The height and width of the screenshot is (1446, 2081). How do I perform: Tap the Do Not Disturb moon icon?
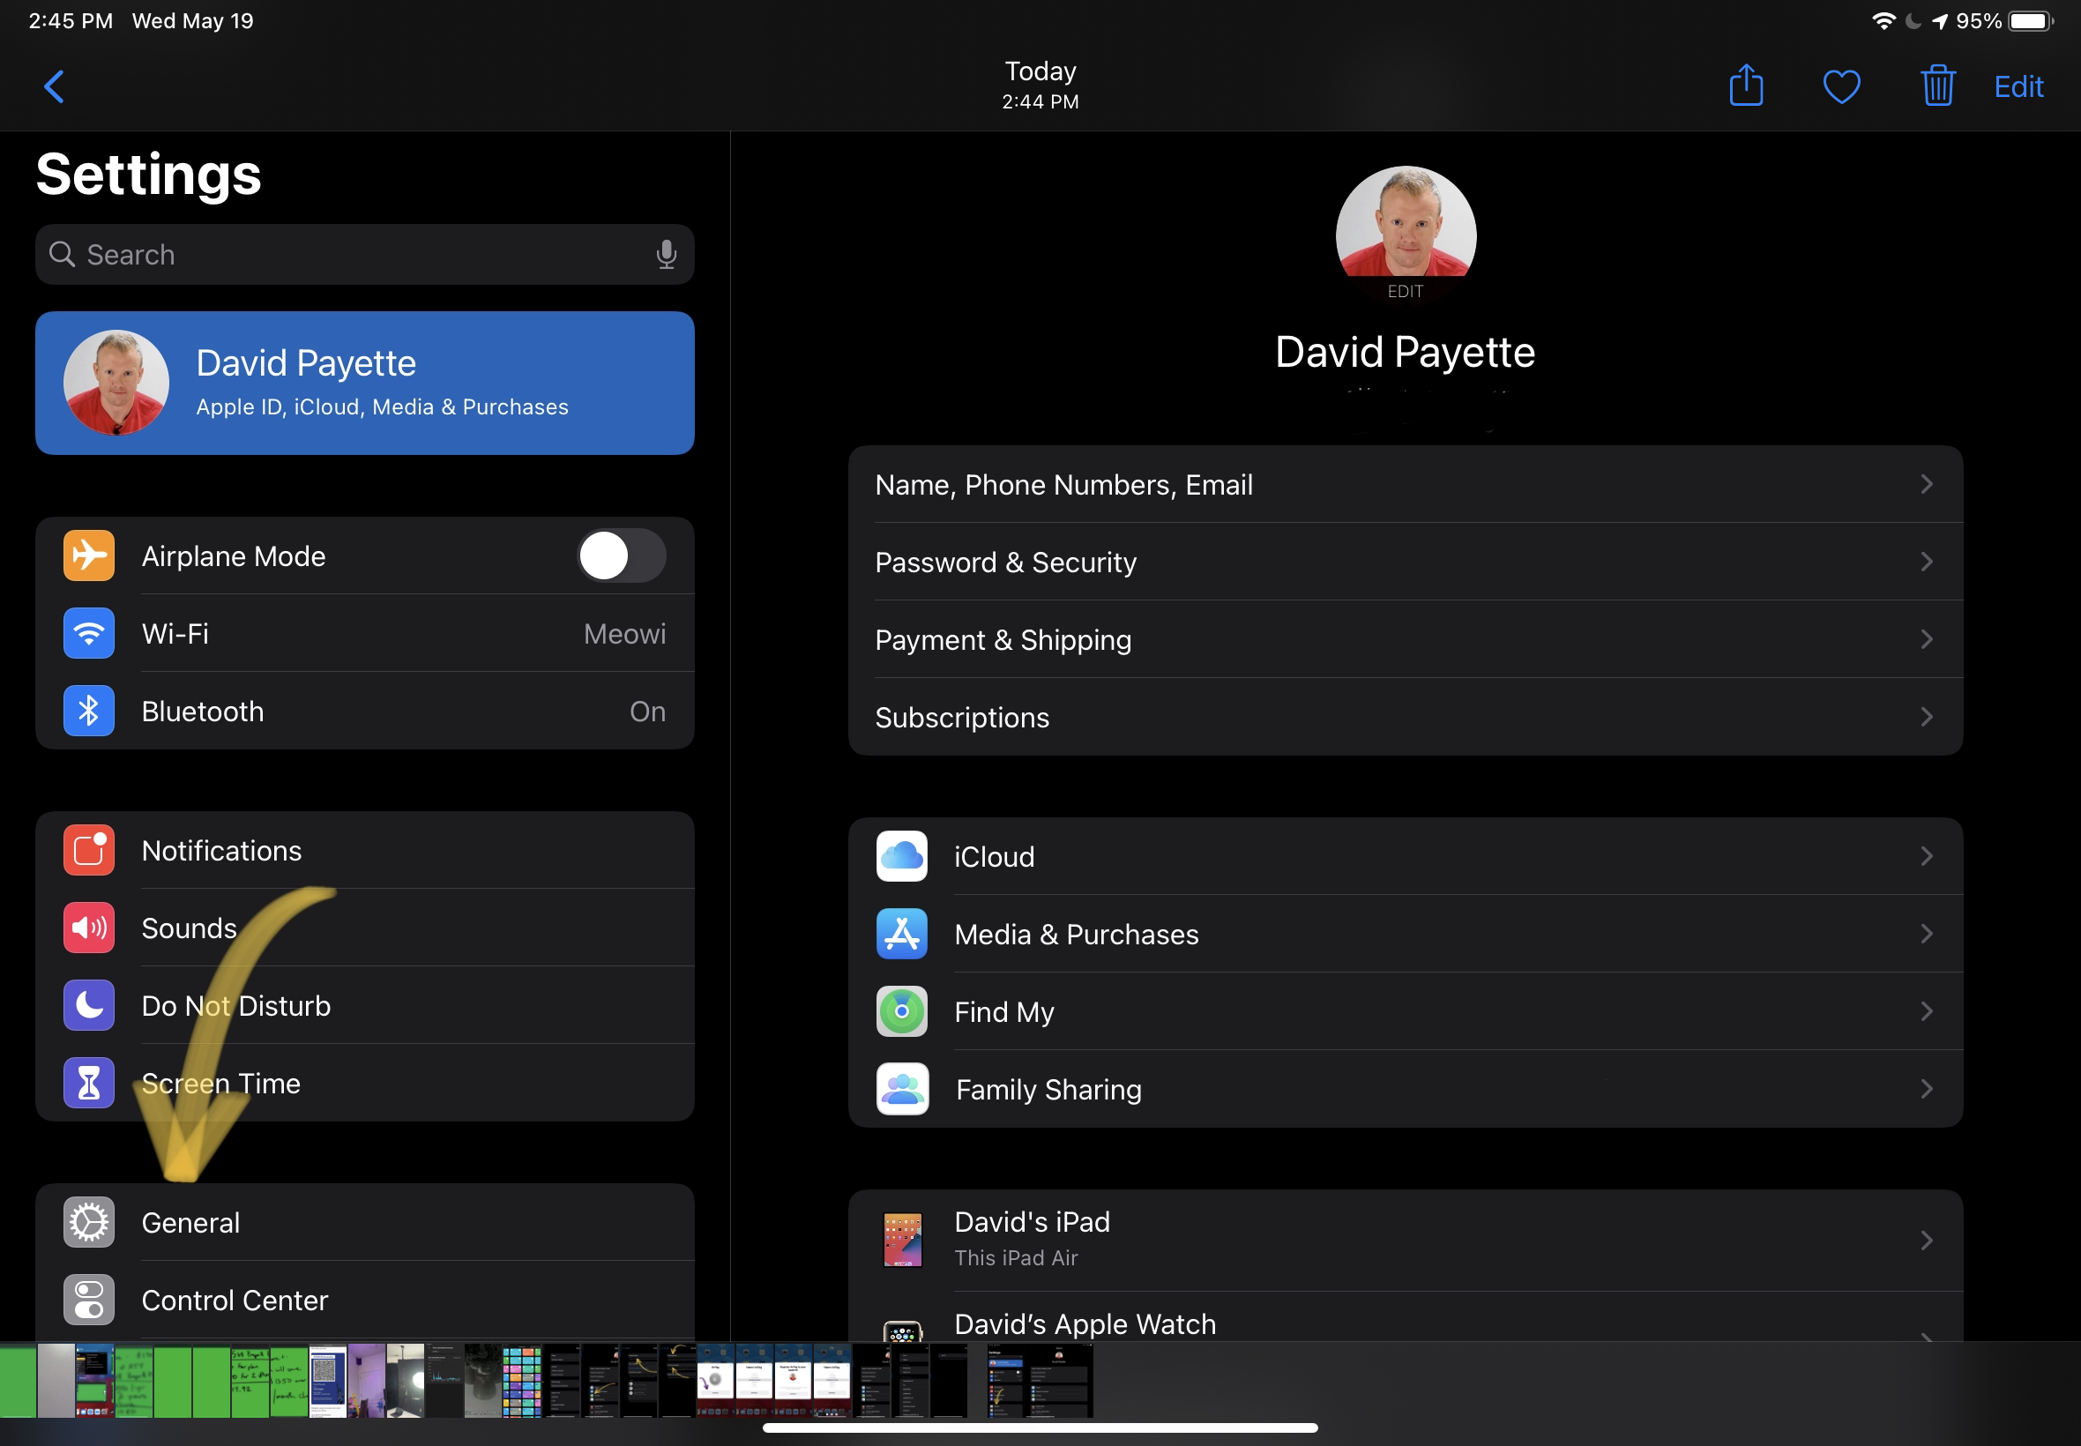point(88,1005)
